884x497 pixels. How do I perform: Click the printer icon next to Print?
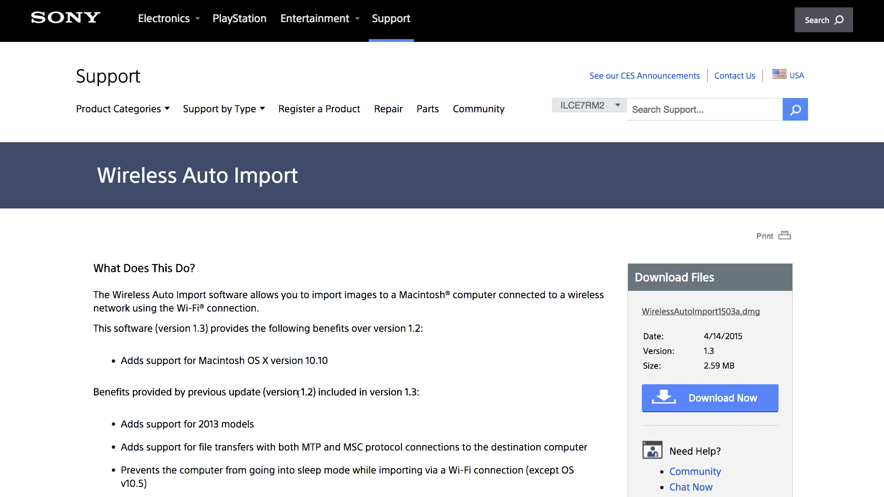point(785,236)
